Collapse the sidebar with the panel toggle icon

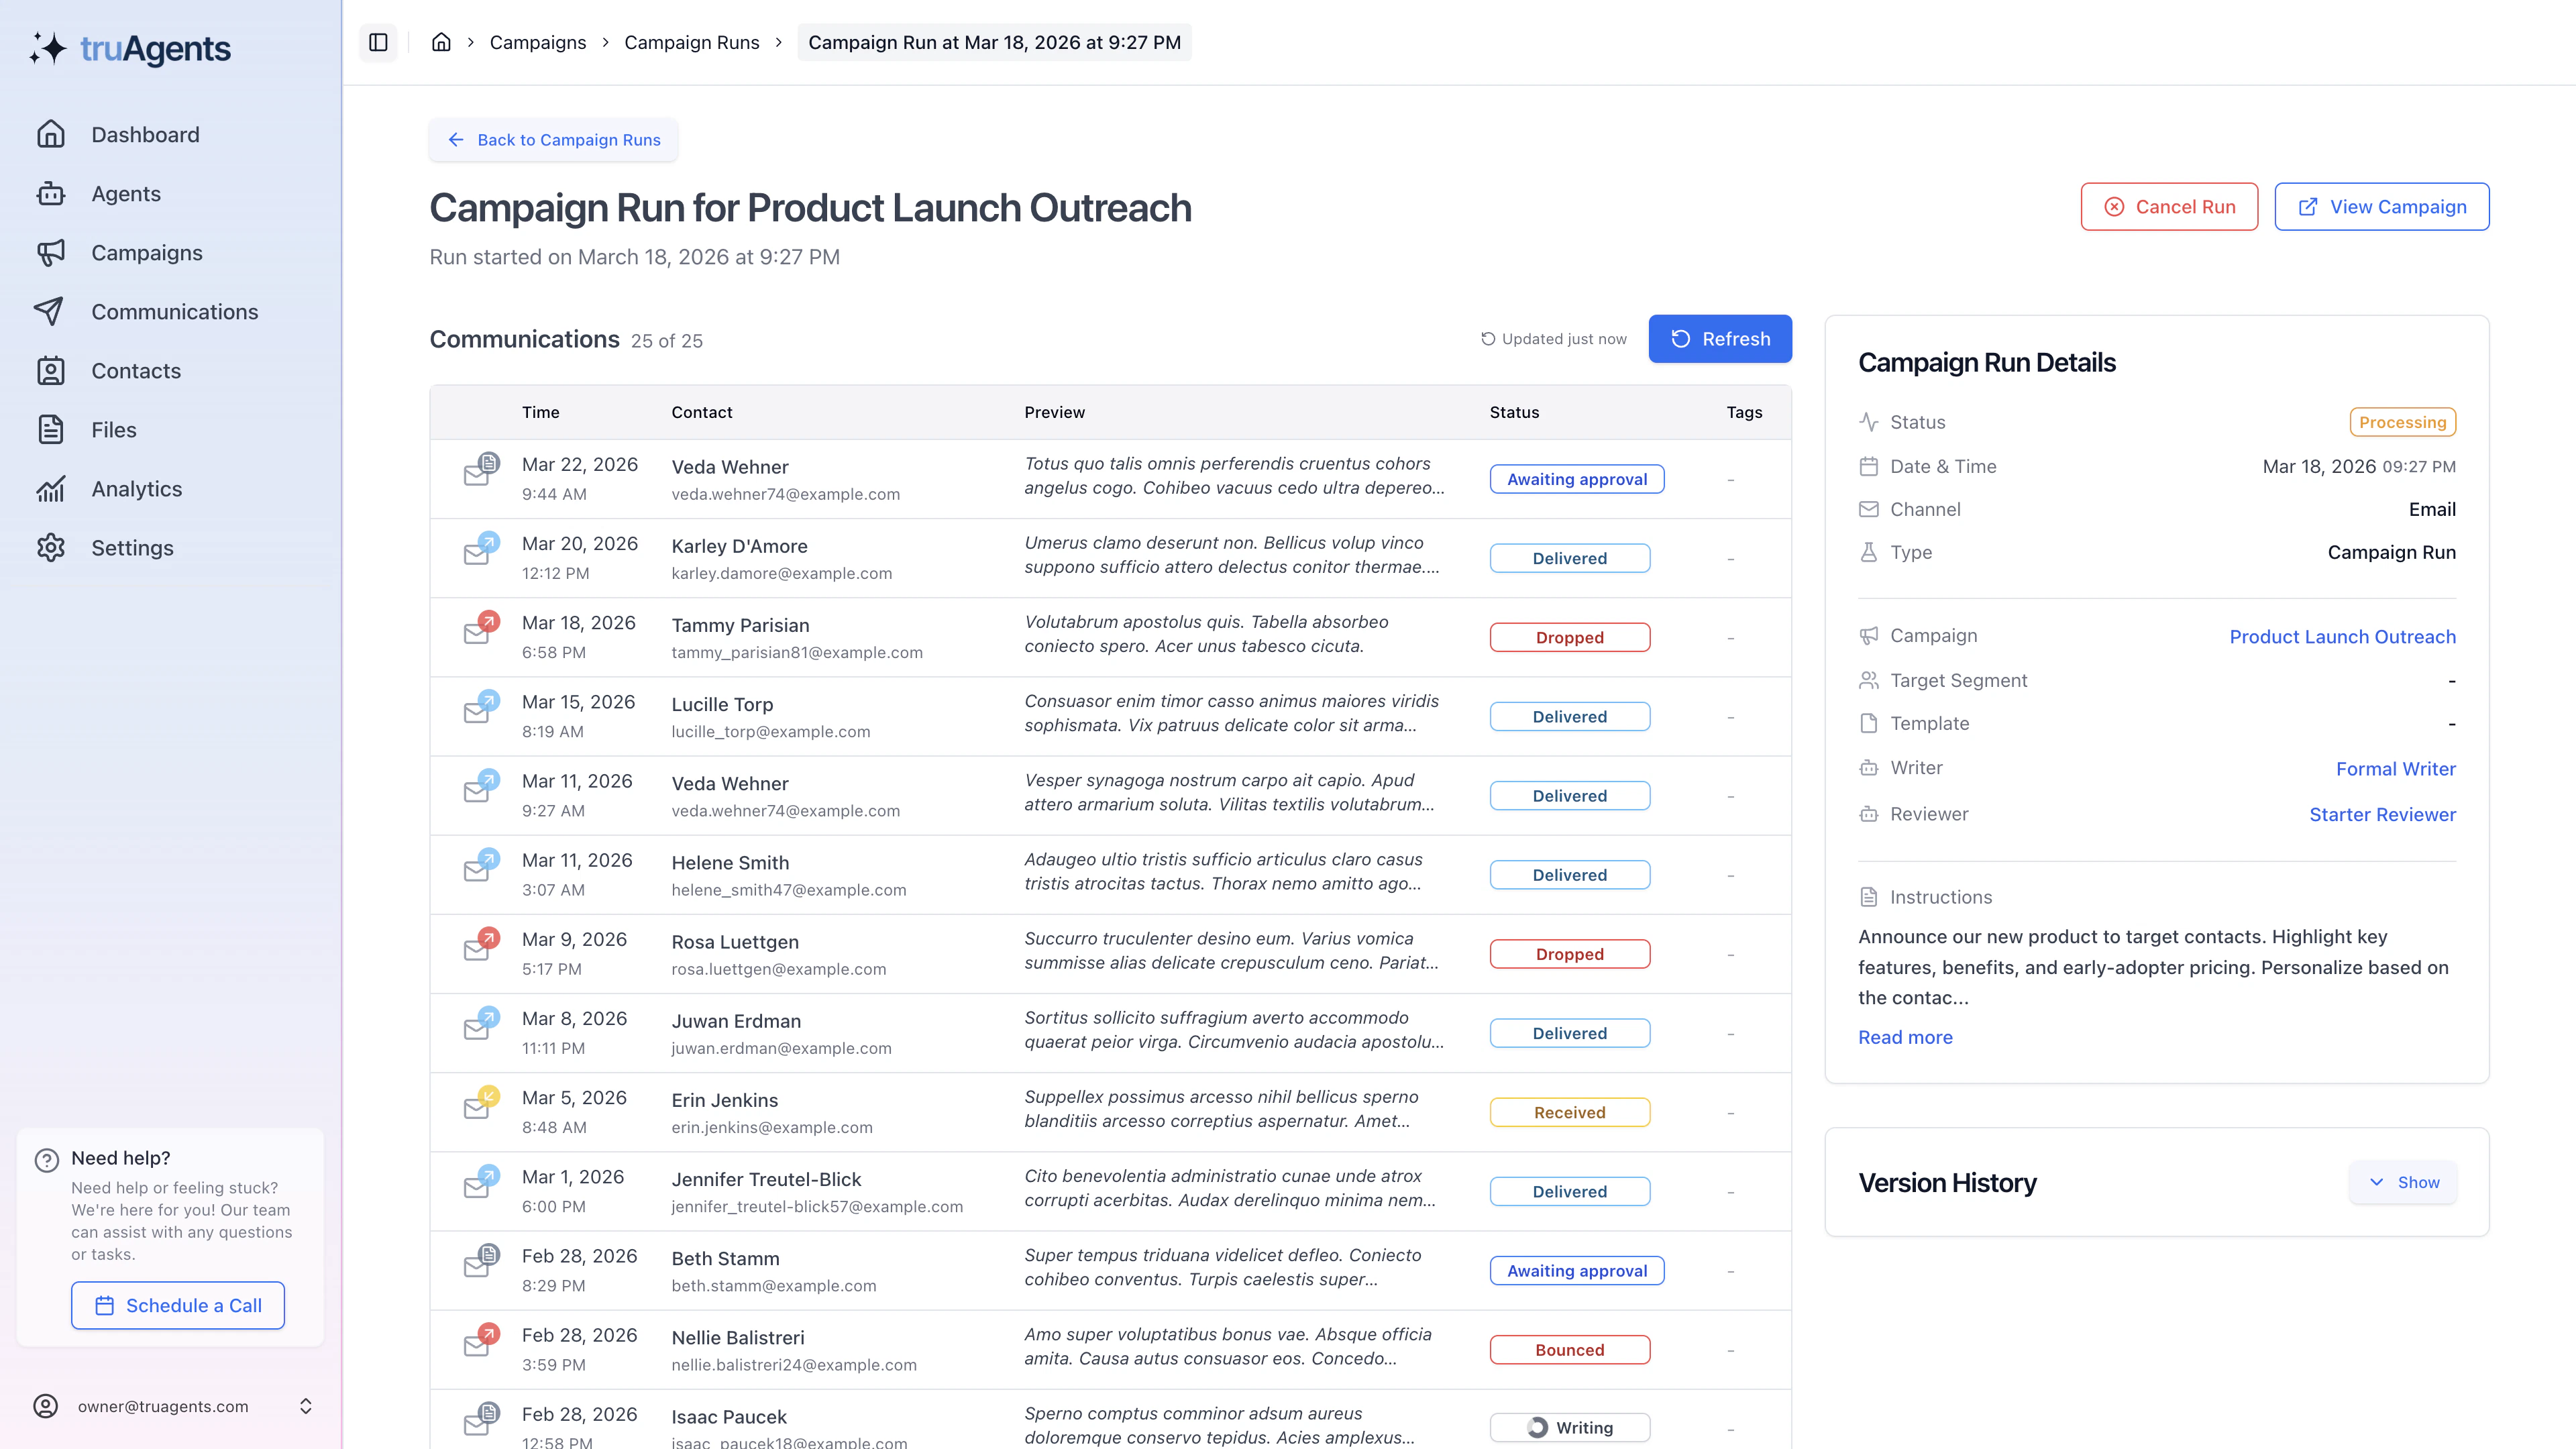click(378, 42)
